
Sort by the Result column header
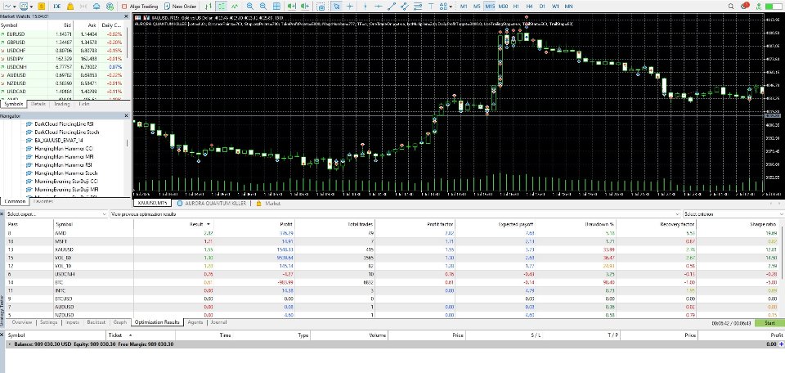pyautogui.click(x=173, y=224)
